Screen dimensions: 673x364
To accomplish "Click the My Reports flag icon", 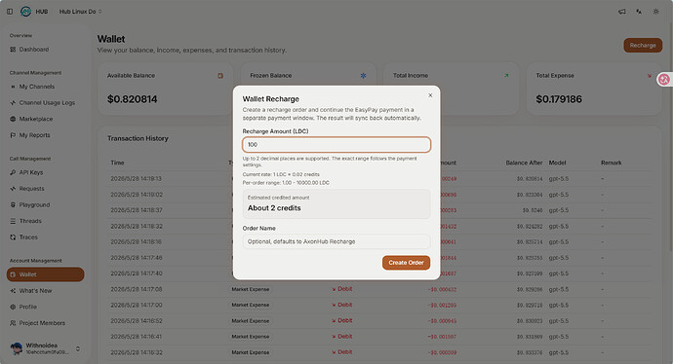I will 13,135.
